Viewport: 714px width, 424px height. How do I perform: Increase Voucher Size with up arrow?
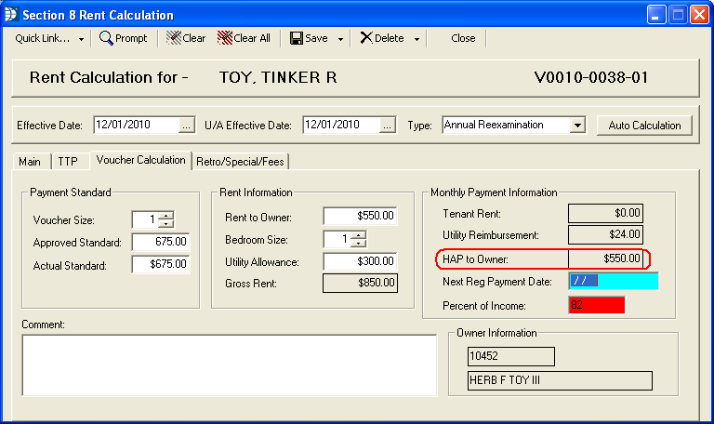pos(166,216)
